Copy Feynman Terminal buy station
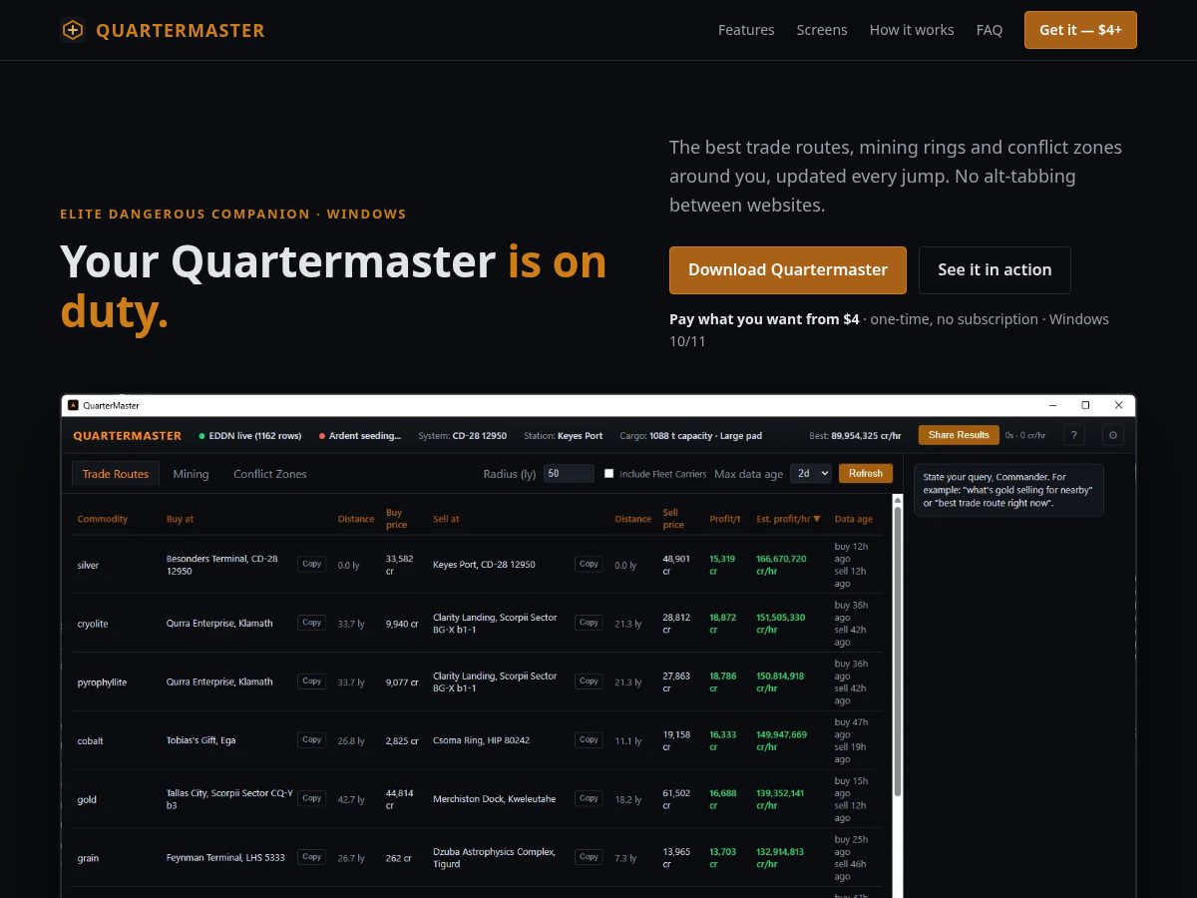 pos(312,857)
